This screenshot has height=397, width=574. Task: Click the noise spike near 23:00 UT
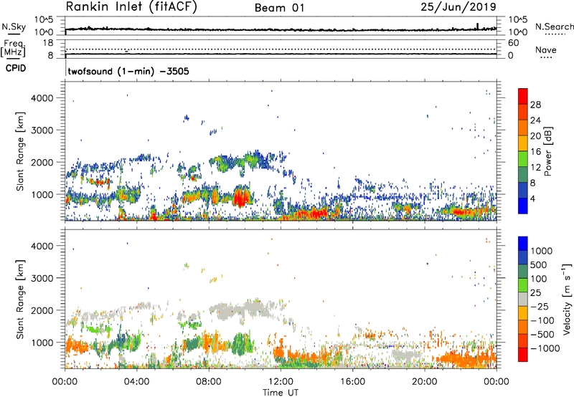(x=477, y=26)
